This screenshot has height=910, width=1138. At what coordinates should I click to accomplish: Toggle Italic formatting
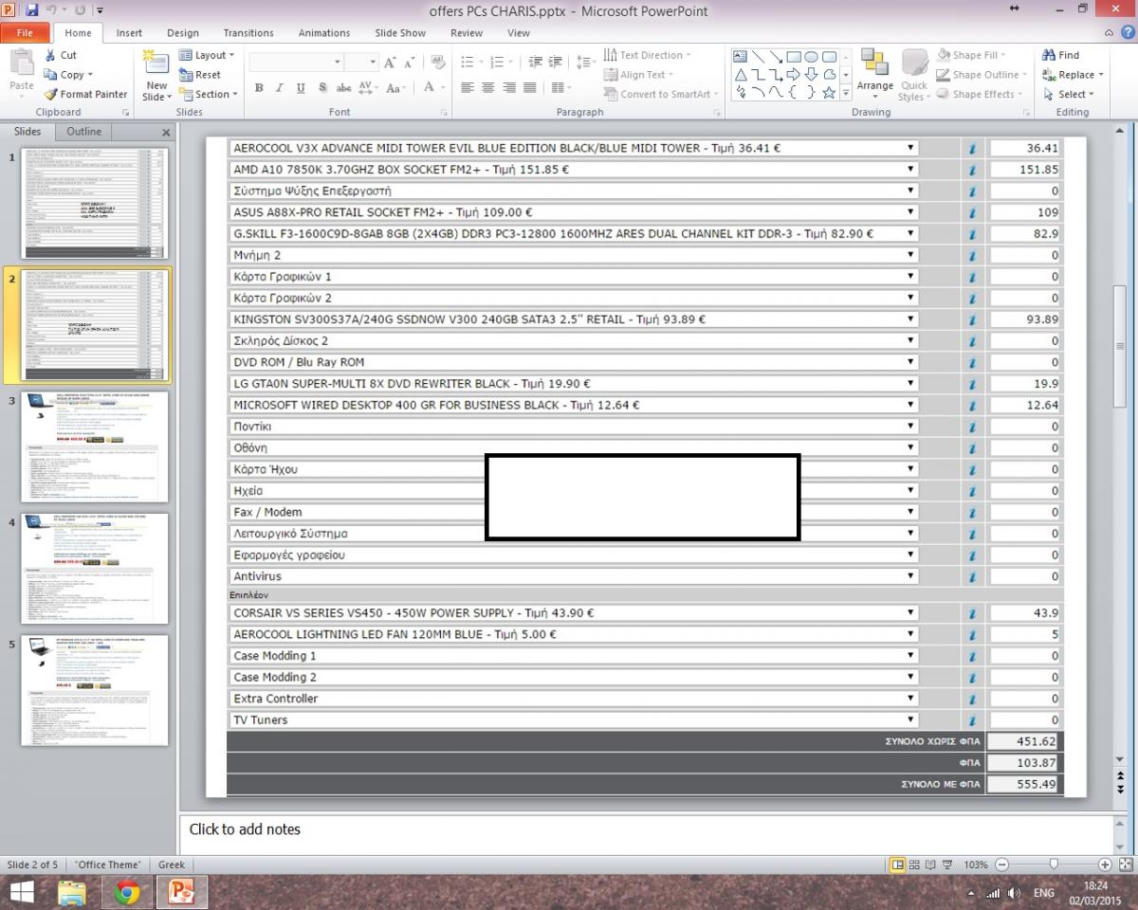[x=280, y=87]
